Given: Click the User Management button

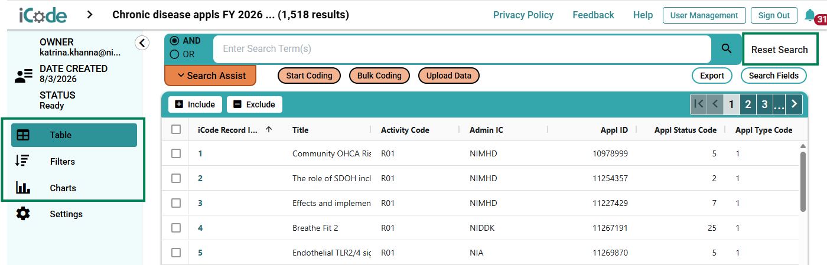Looking at the screenshot, I should [704, 15].
